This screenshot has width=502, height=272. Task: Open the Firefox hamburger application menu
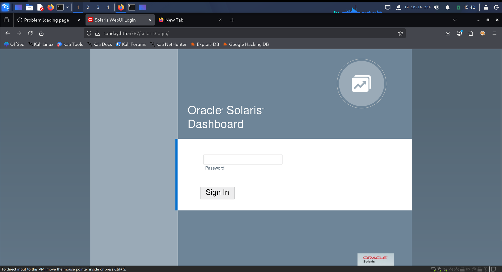pyautogui.click(x=494, y=33)
